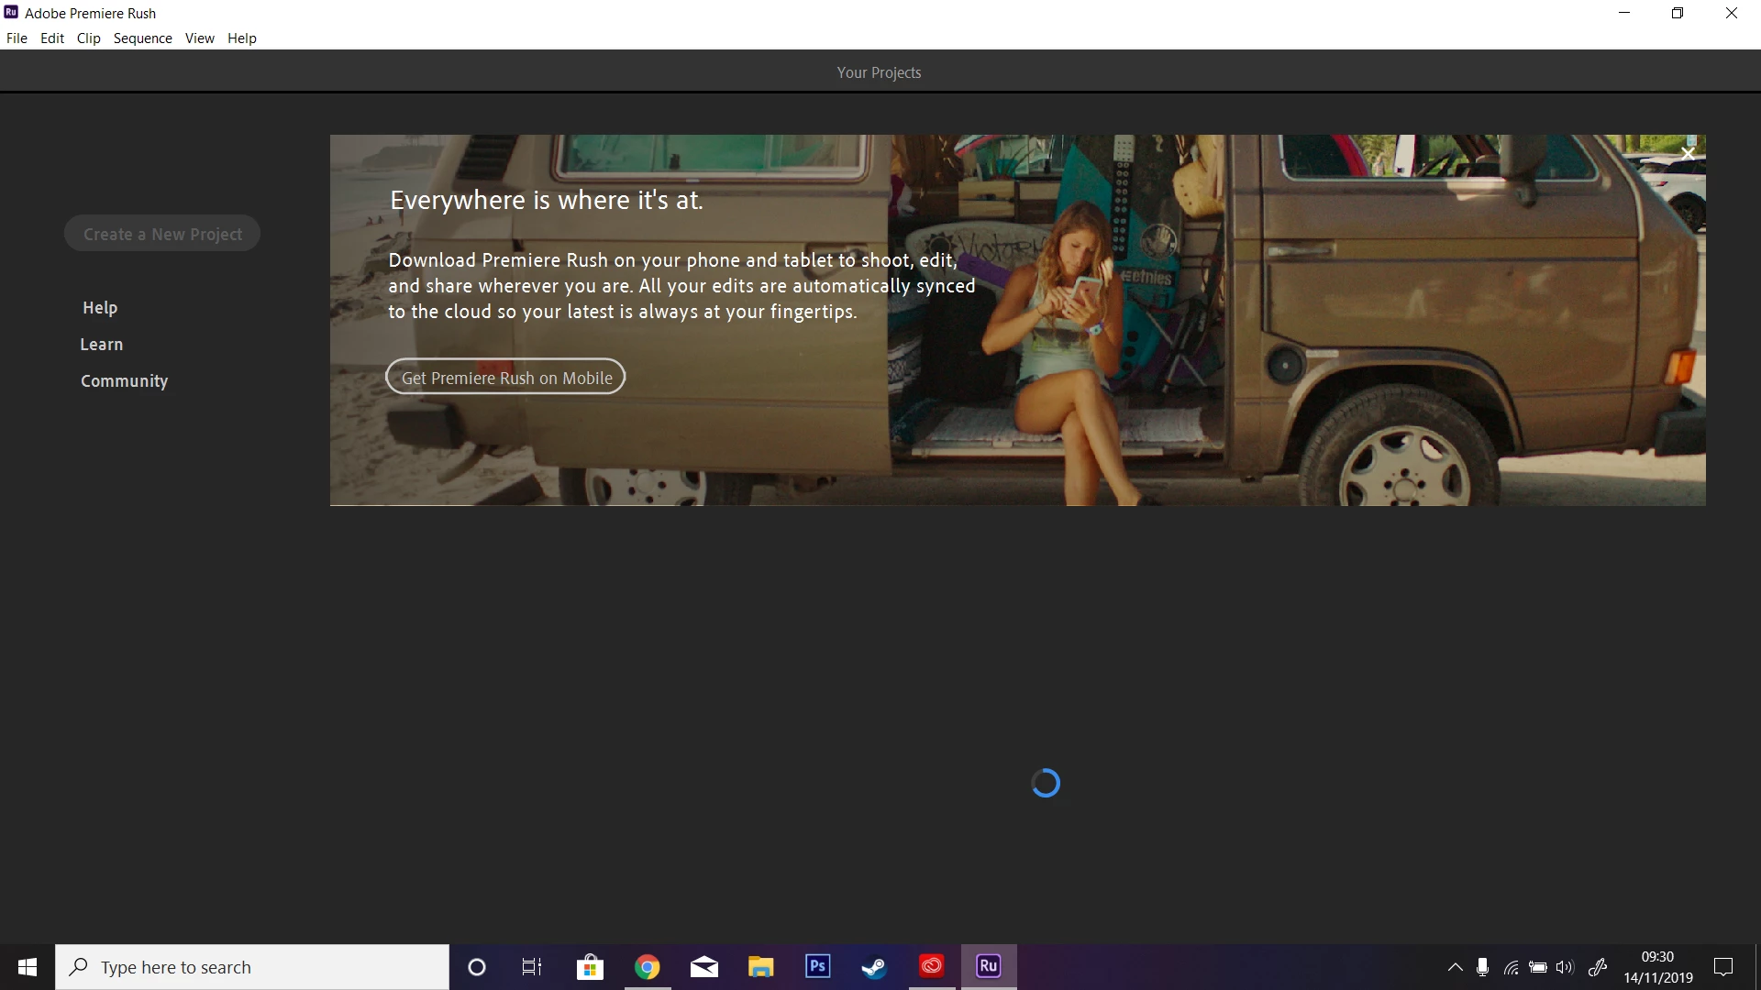Viewport: 1761px width, 990px height.
Task: Click Get Premiere Rush on Mobile
Action: tap(505, 377)
